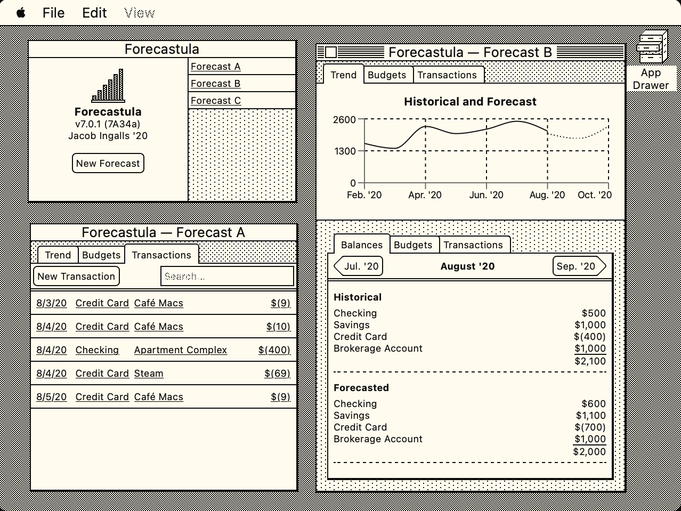Click the 2600 y-axis label
Viewport: 681px width, 511px height.
344,120
